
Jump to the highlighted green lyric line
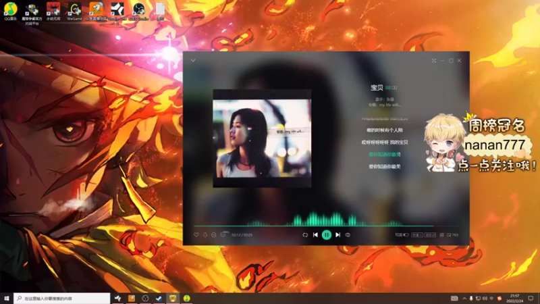point(385,155)
